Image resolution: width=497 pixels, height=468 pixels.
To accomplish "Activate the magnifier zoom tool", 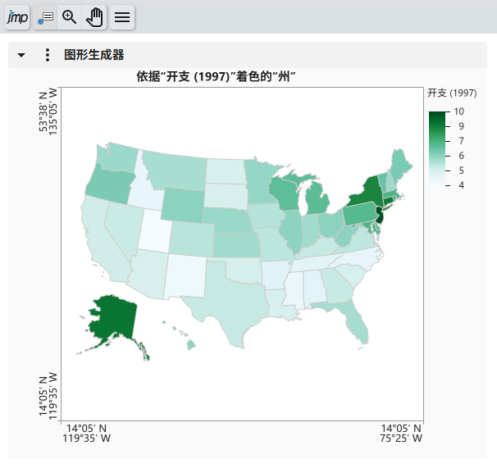I will point(70,17).
